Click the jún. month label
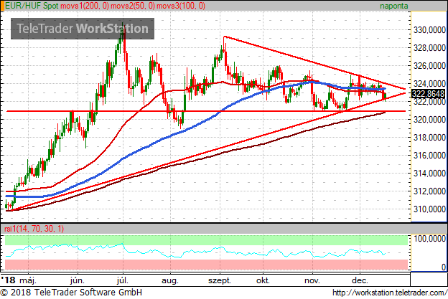This screenshot has height=299, width=448. 77,280
